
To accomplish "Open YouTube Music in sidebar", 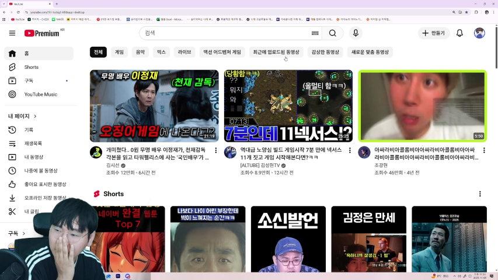I will tap(40, 94).
